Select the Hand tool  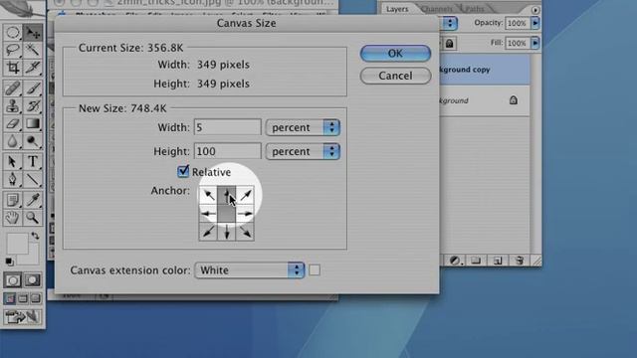(x=13, y=218)
